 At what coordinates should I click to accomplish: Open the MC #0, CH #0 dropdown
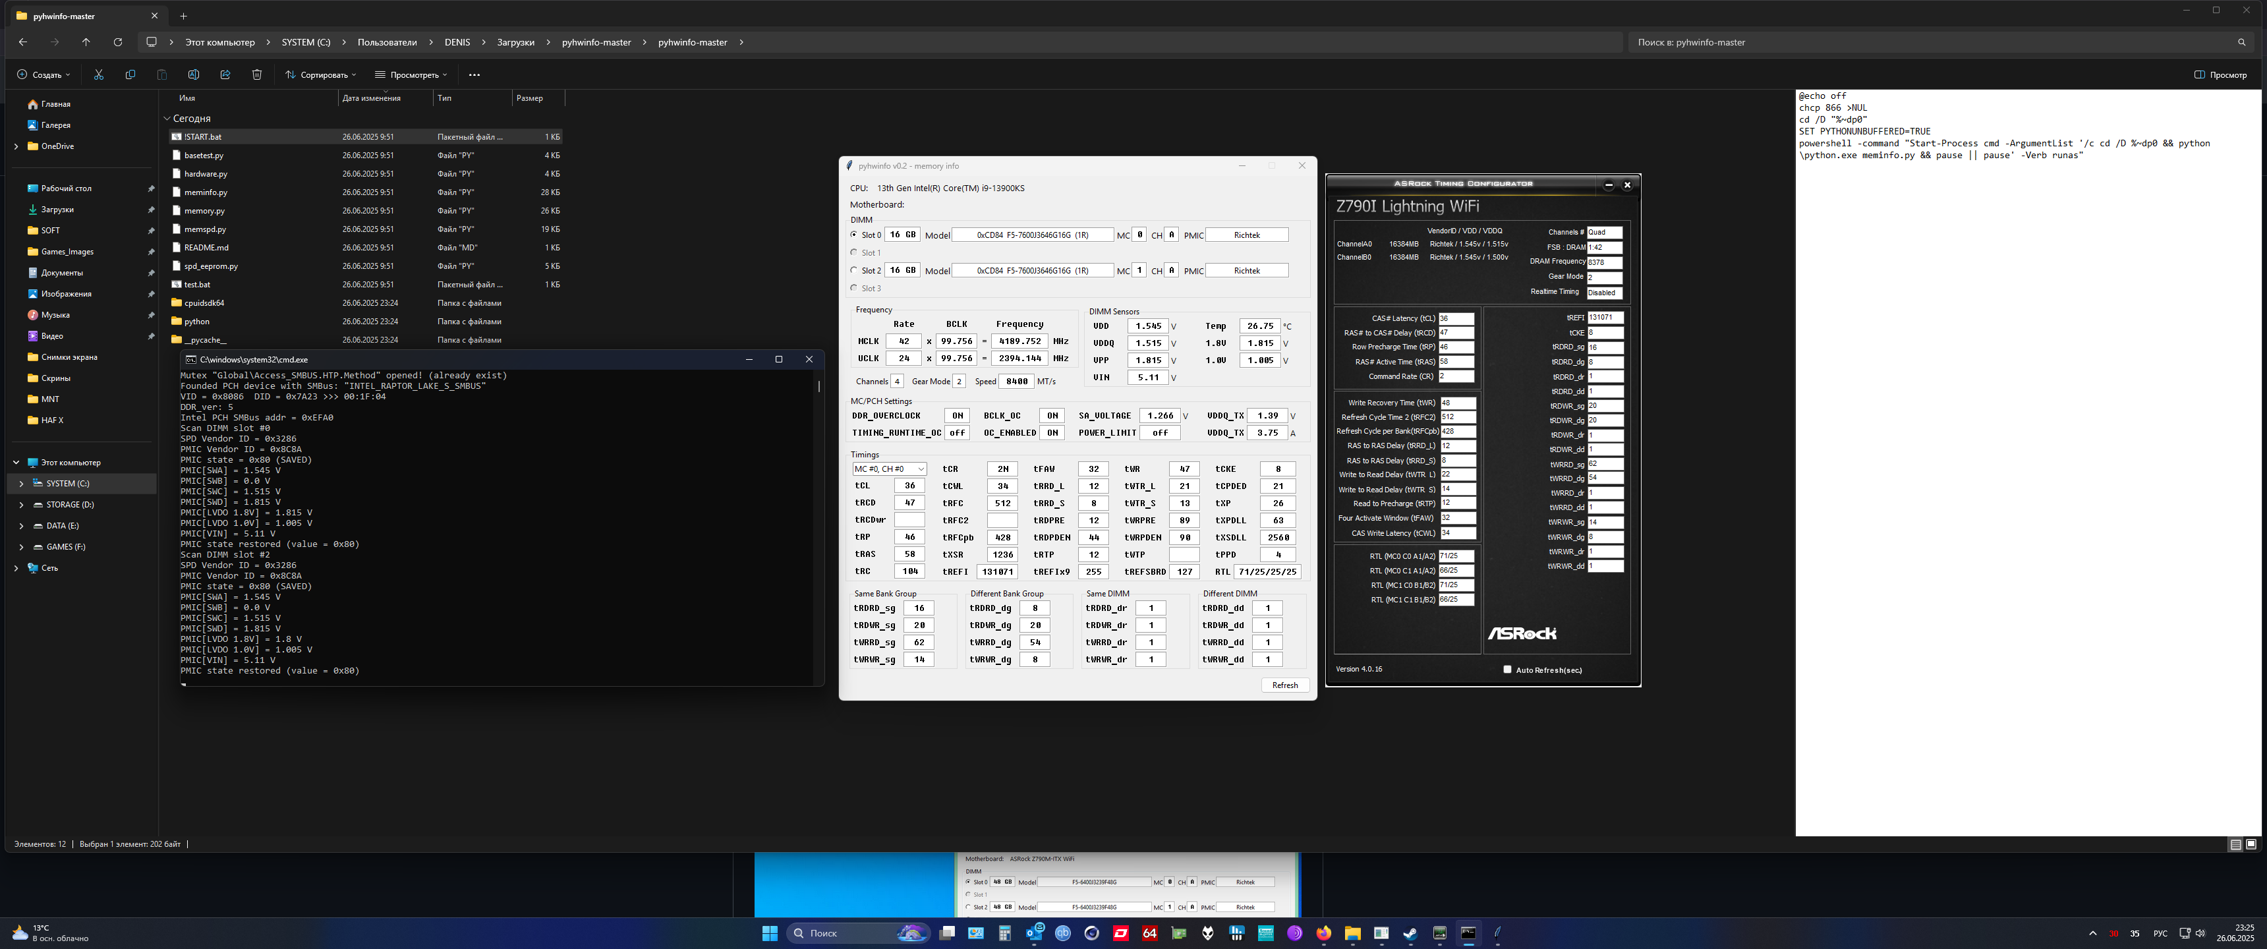tap(889, 469)
